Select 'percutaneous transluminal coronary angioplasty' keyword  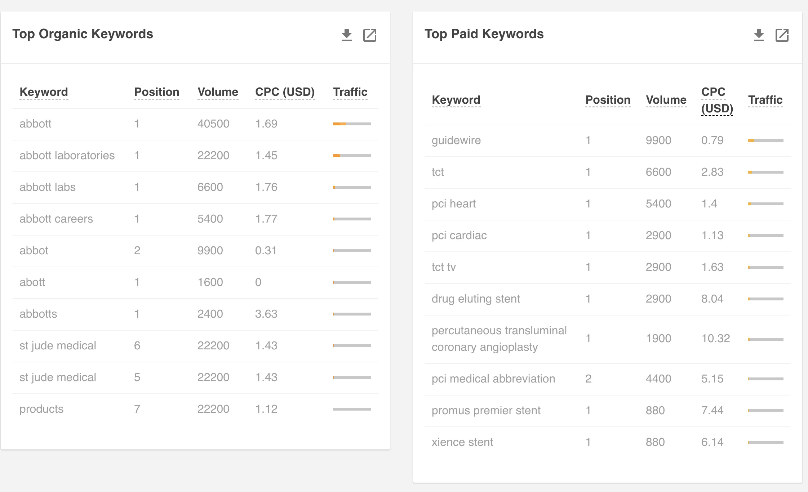point(499,339)
